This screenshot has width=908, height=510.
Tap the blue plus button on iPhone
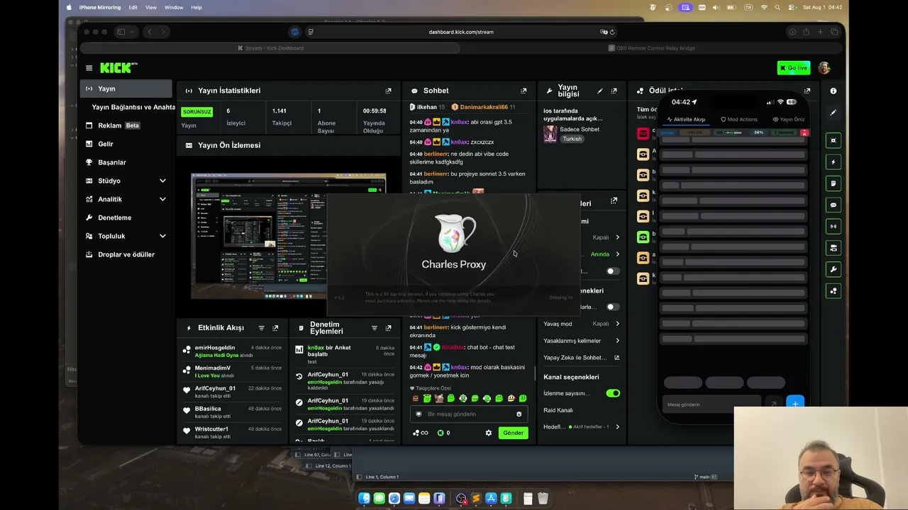click(795, 404)
